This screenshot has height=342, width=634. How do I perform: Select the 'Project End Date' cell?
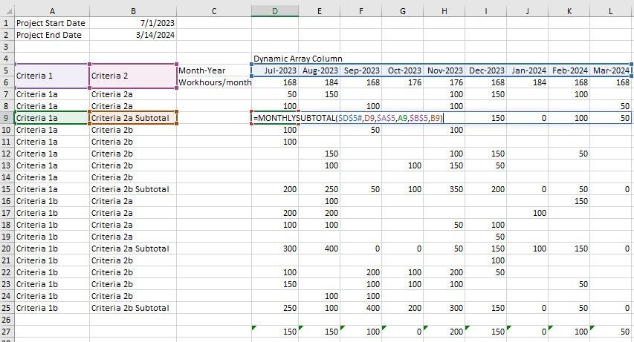click(52, 35)
